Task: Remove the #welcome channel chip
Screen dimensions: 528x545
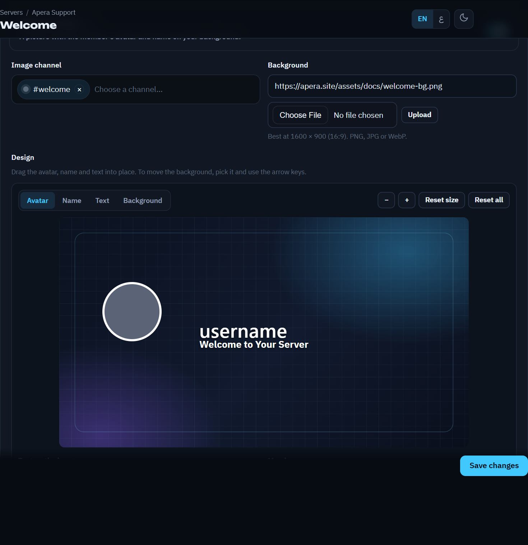Action: point(79,89)
